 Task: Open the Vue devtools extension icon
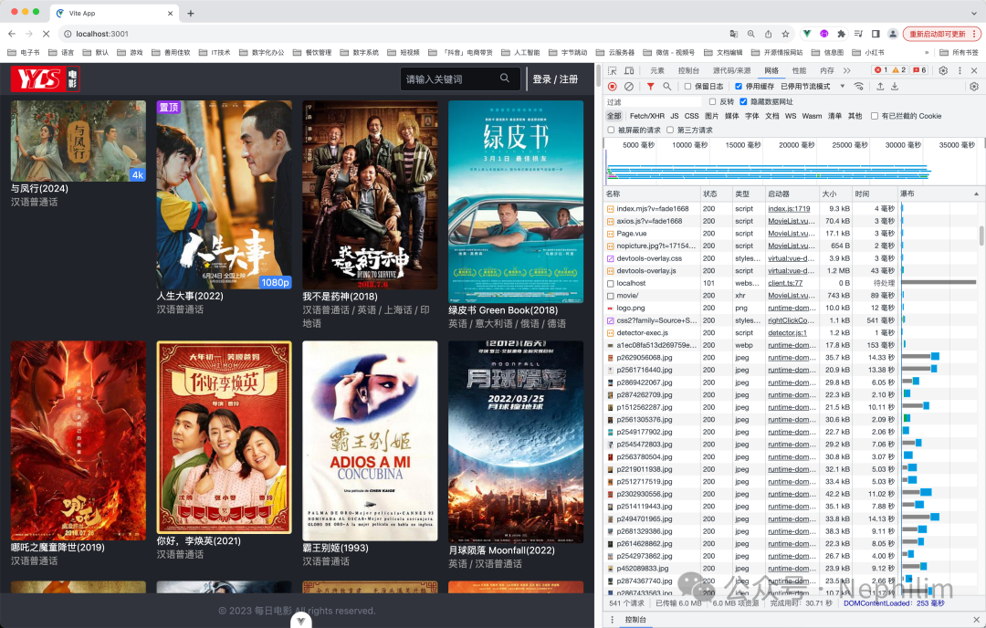click(807, 34)
